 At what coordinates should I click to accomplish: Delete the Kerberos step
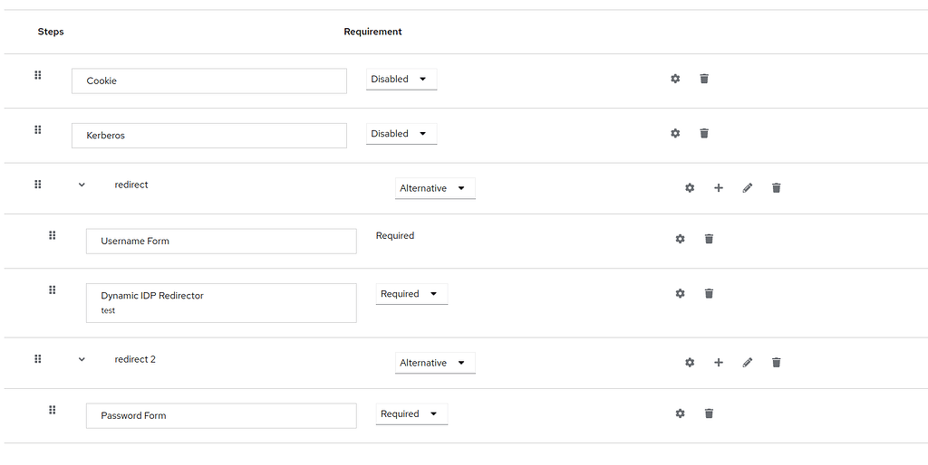[x=704, y=133]
